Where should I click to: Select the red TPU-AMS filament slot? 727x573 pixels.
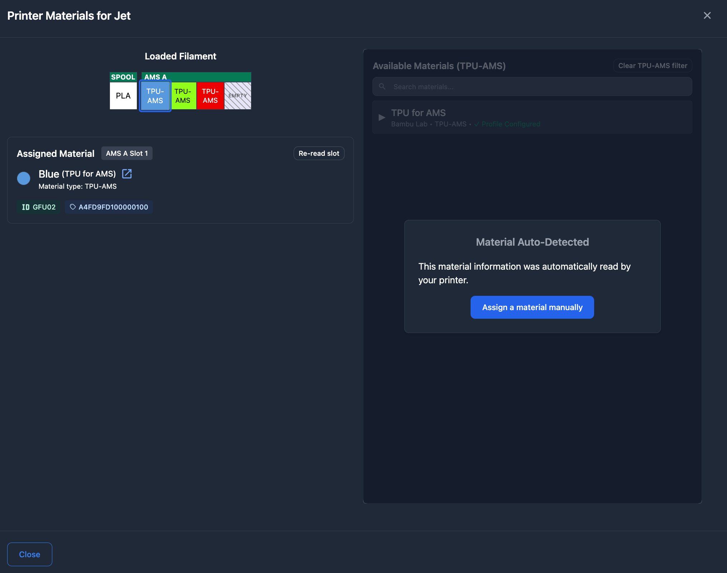(x=210, y=96)
